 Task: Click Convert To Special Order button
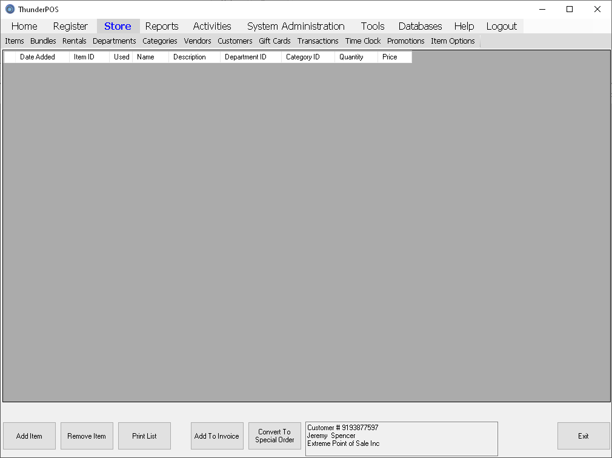tap(274, 436)
